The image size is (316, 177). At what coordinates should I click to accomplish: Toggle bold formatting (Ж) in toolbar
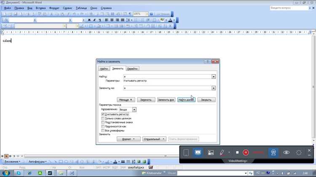89,20
